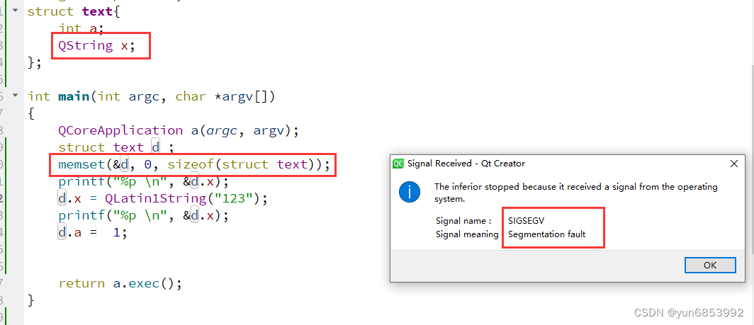Click the 'QString x;' code line
This screenshot has height=325, width=754.
[96, 46]
